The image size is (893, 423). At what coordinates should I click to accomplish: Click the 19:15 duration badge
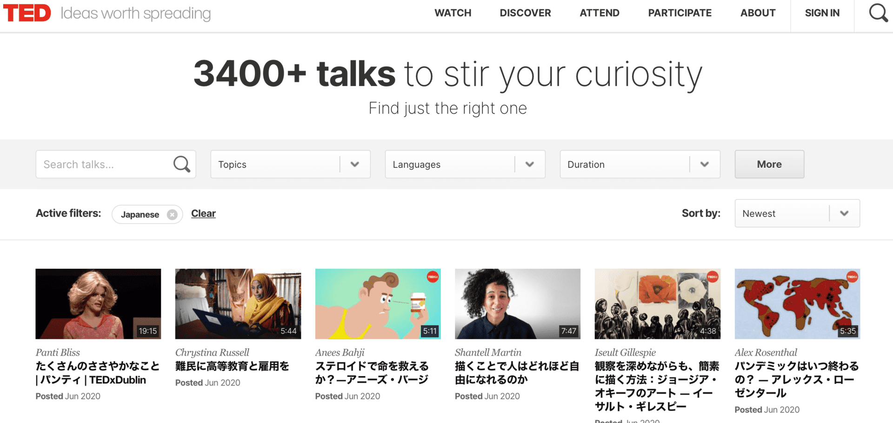click(x=147, y=331)
